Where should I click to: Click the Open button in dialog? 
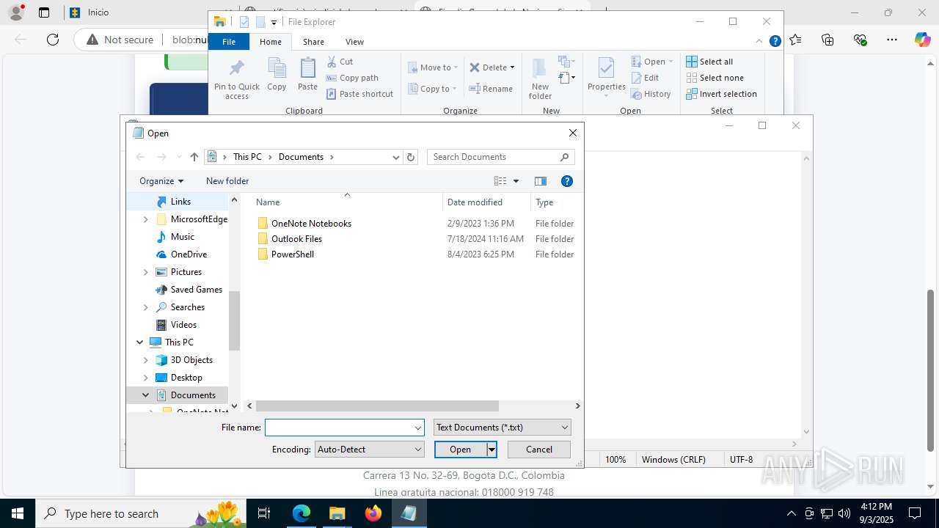[460, 450]
